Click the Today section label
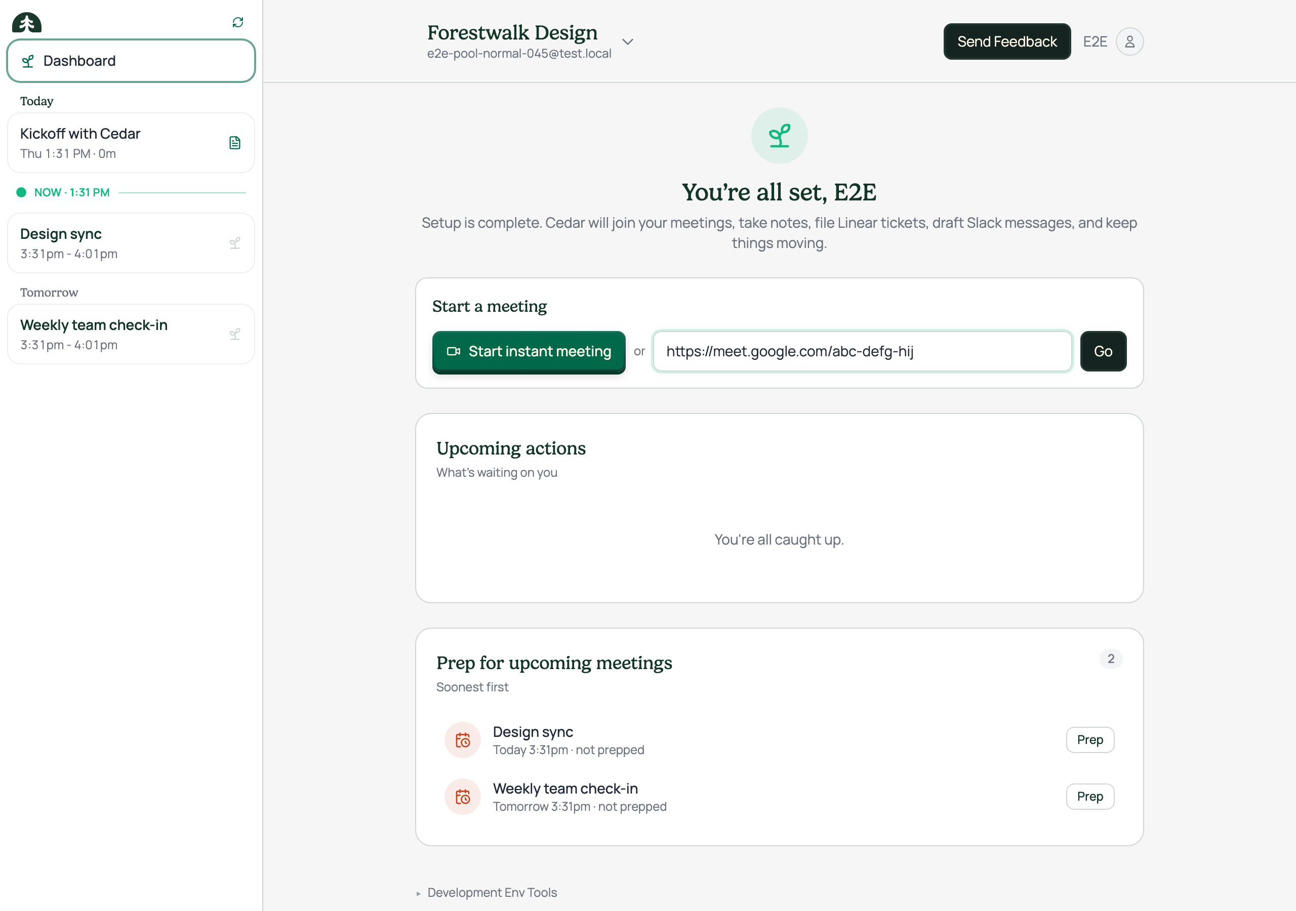The image size is (1296, 911). 36,101
